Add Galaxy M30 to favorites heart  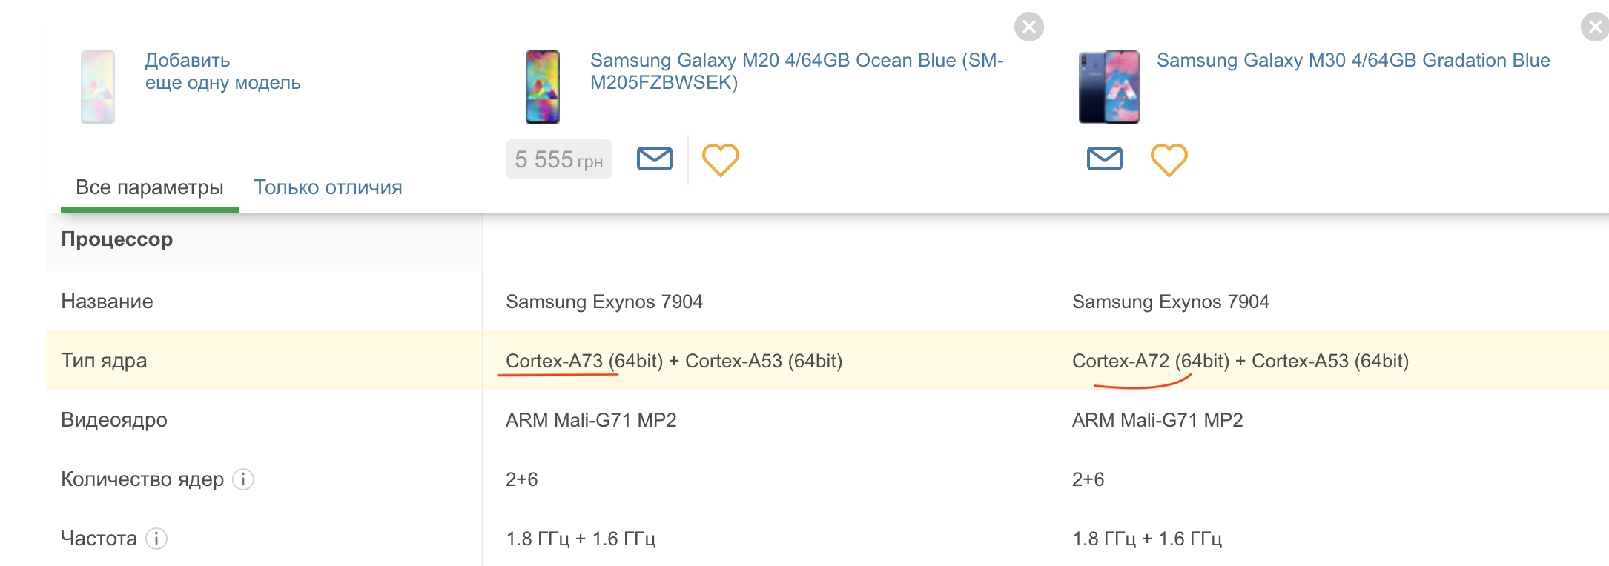pyautogui.click(x=1169, y=159)
